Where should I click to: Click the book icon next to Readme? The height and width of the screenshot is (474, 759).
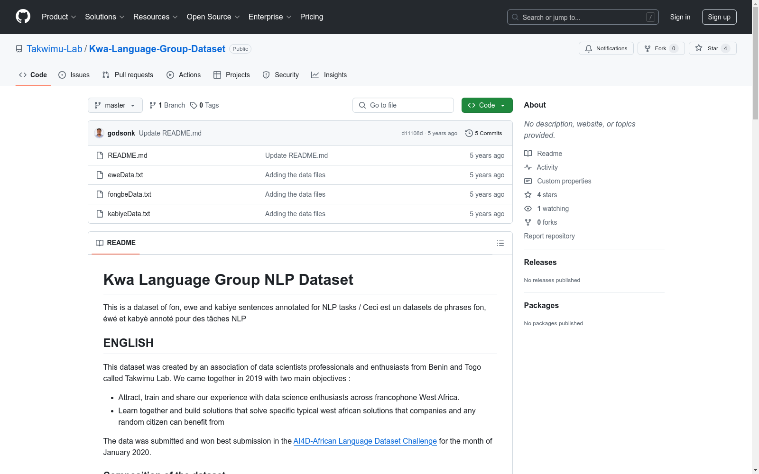528,154
